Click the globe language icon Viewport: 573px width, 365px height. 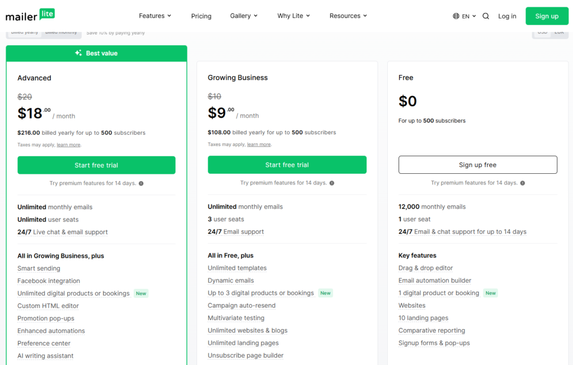click(456, 16)
